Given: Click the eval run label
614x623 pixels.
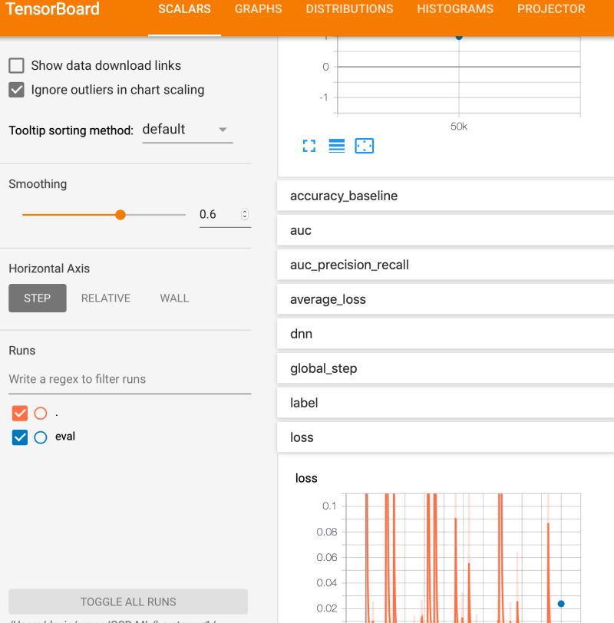Looking at the screenshot, I should point(65,437).
